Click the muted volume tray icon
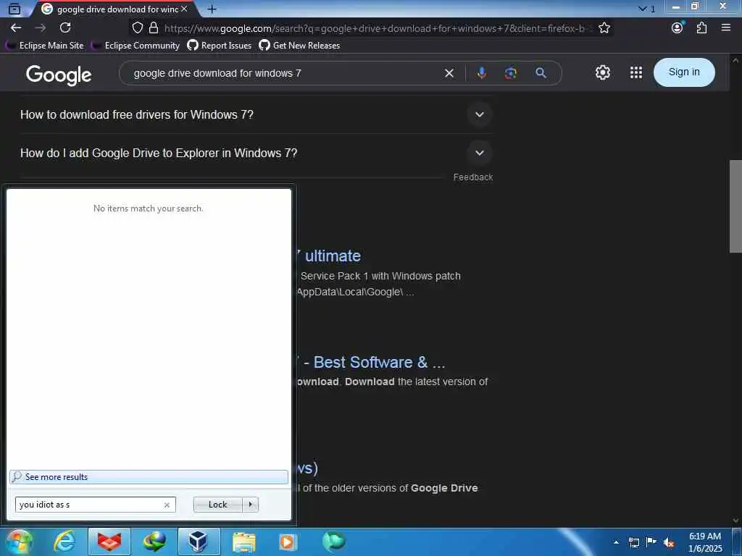The image size is (742, 556). click(x=669, y=543)
